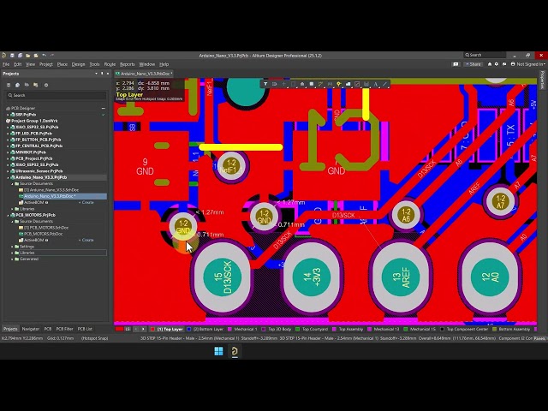This screenshot has width=548, height=411.
Task: Collapse the PCB_MOTORS.PrjPcb project
Action: point(8,215)
